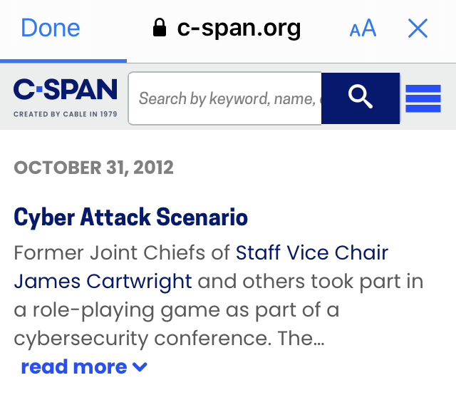Follow the Staff Vice Chair link text

click(x=312, y=252)
